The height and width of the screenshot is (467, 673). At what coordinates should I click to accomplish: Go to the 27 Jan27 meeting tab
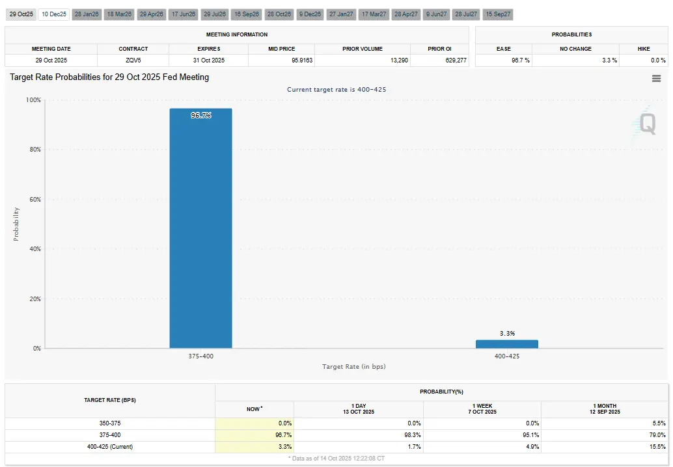point(341,14)
